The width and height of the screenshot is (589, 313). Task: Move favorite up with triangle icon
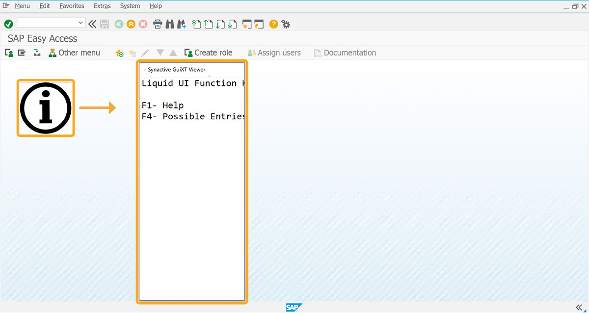click(173, 53)
